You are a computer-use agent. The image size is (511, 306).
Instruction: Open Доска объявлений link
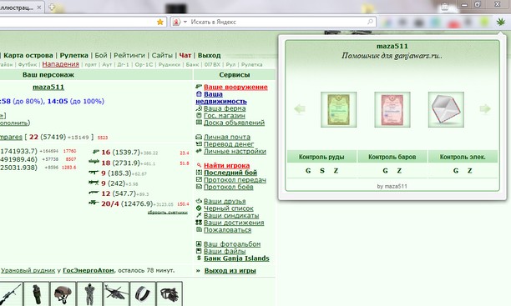[x=234, y=123]
